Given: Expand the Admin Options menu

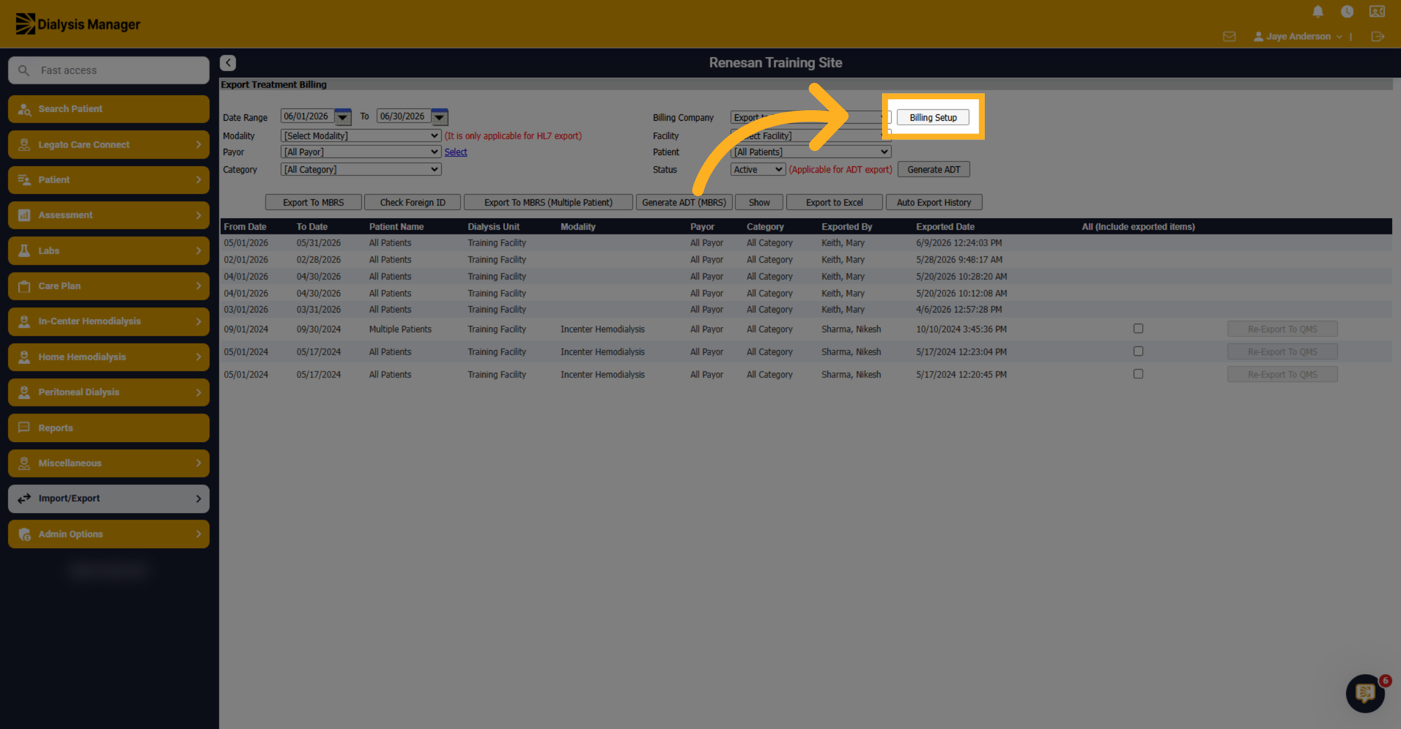Looking at the screenshot, I should tap(109, 534).
